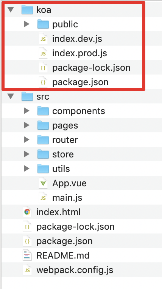This screenshot has height=289, width=162.
Task: Open the index.prod.js file
Action: (79, 54)
